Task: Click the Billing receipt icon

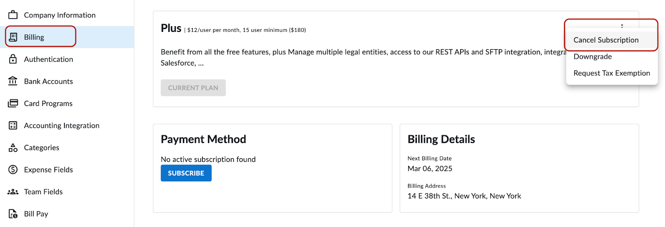Action: (13, 37)
